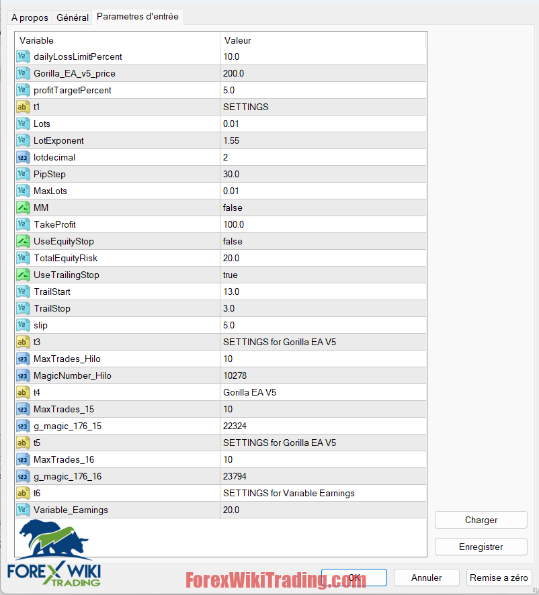Click the MaxLots variable icon
This screenshot has height=595, width=539.
click(23, 191)
